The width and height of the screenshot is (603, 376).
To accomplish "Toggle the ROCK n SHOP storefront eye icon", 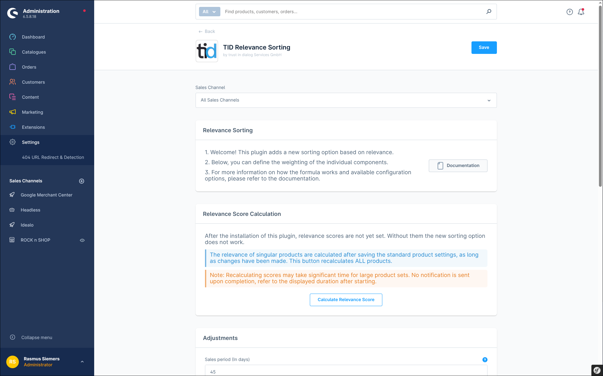I will coord(82,240).
